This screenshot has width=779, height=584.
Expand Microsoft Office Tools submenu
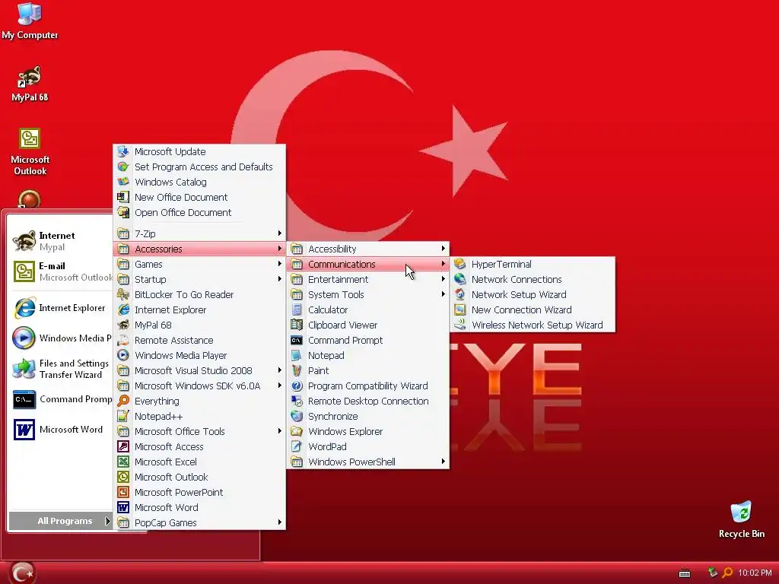(200, 432)
